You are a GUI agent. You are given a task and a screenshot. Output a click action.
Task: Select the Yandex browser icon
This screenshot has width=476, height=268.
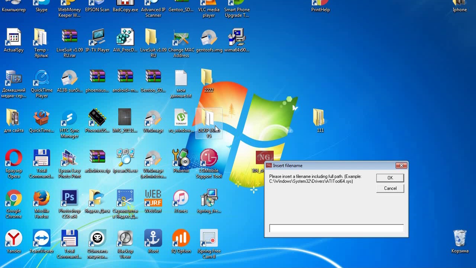click(14, 241)
